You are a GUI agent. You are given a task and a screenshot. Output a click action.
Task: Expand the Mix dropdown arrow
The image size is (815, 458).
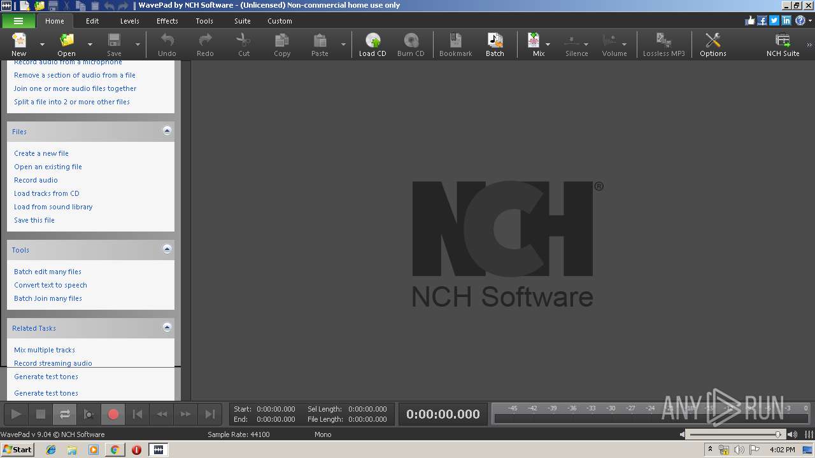(x=548, y=45)
